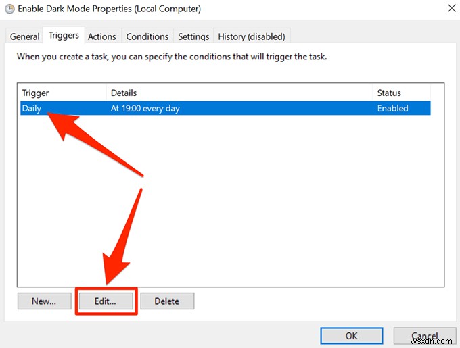Sort by the Trigger column header
Screen dimensions: 460x348
(x=62, y=93)
